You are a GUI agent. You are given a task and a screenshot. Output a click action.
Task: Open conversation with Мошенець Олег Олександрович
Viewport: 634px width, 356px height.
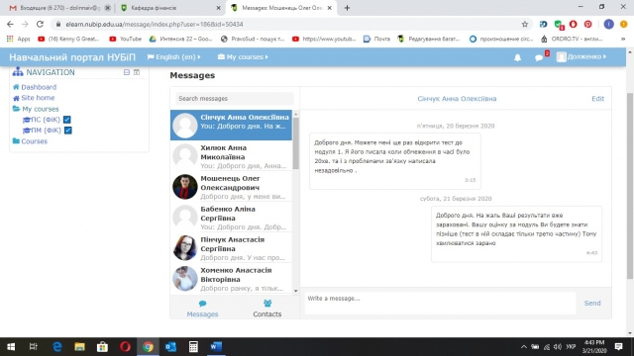(x=231, y=187)
